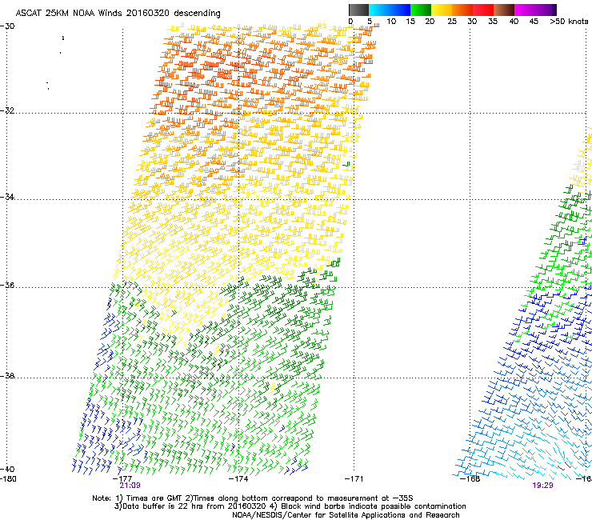The width and height of the screenshot is (592, 520).
Task: Click the '-32' latitude axis label
Action: tap(7, 110)
